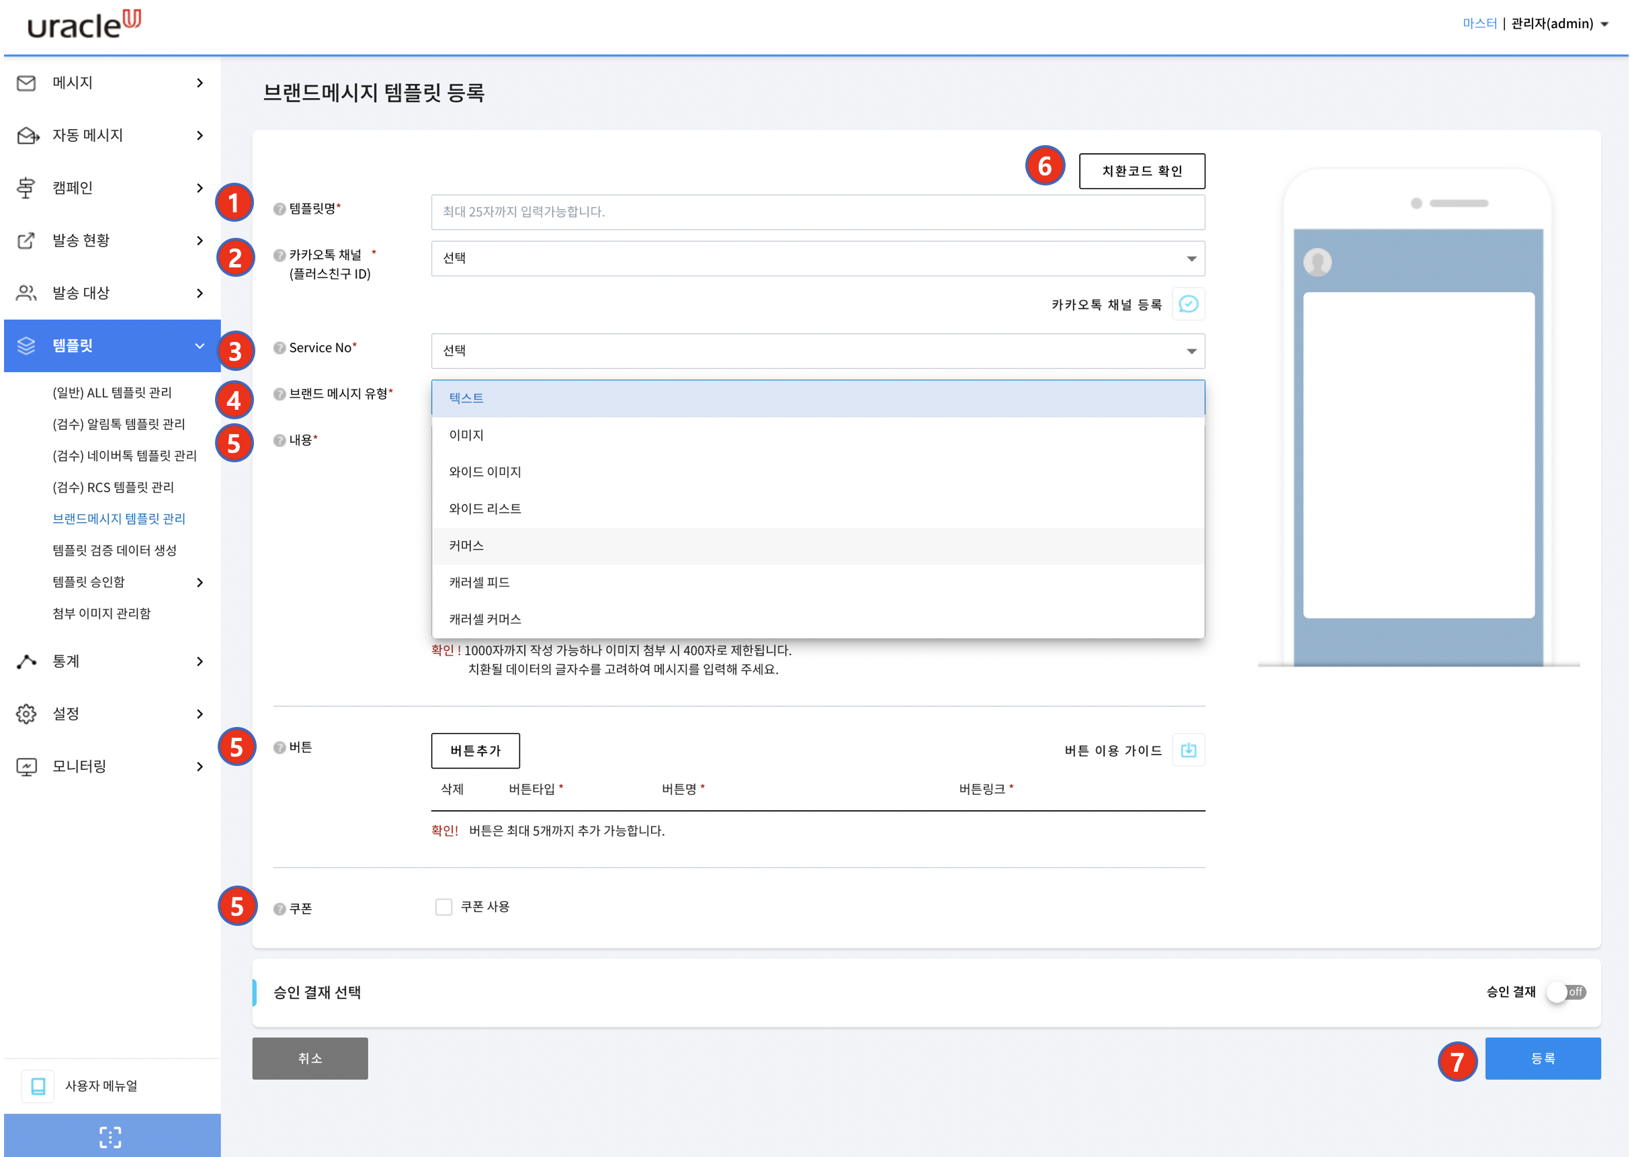Click the KakaoTalk channel registration chat icon

1188,304
